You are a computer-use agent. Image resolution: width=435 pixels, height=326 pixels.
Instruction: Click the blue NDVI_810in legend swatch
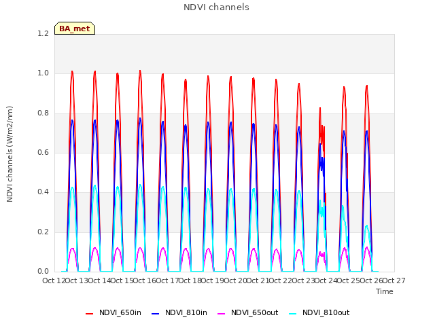156,314
